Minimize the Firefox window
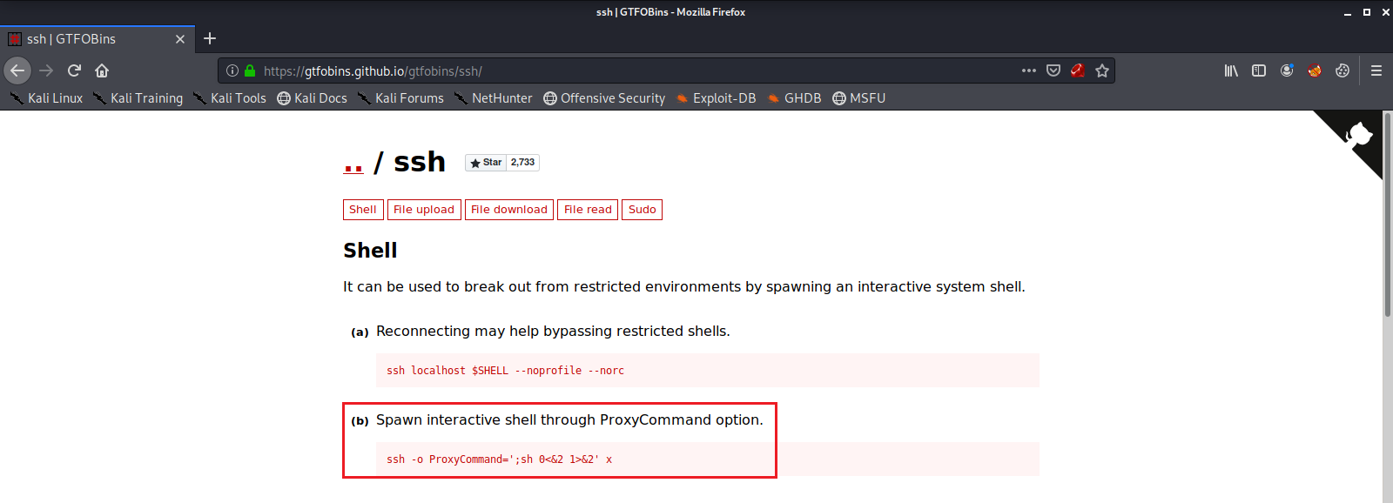Viewport: 1393px width, 503px height. (1348, 12)
